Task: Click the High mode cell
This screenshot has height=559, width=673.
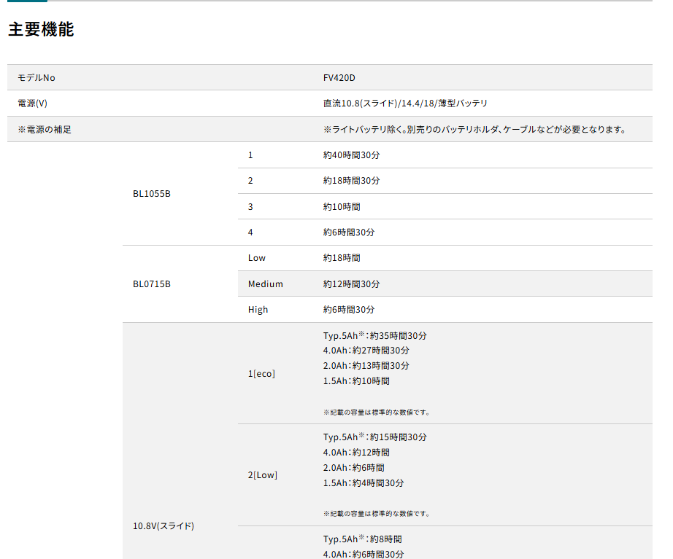Action: pyautogui.click(x=258, y=310)
